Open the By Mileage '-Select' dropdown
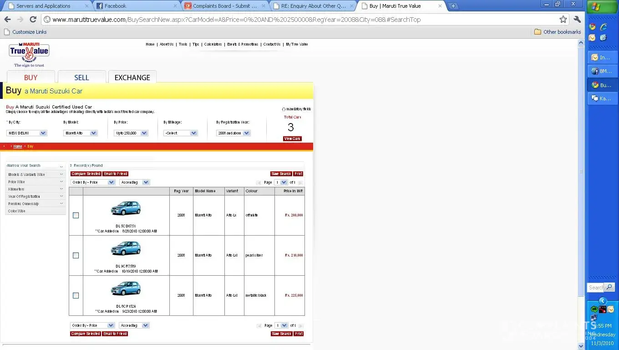The width and height of the screenshot is (619, 350). pos(181,133)
